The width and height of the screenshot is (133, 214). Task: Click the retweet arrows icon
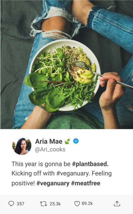tap(44, 204)
